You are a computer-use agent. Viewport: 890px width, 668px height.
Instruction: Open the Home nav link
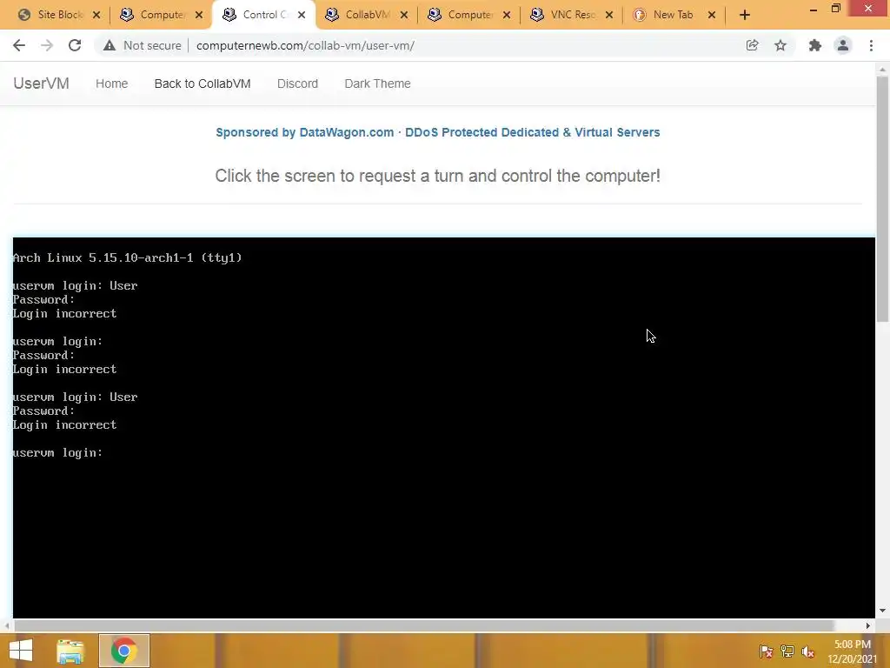pyautogui.click(x=112, y=83)
